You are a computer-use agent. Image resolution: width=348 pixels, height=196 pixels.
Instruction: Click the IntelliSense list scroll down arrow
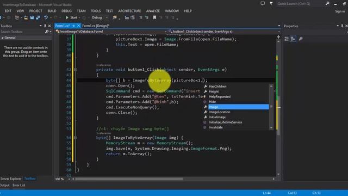(x=271, y=128)
